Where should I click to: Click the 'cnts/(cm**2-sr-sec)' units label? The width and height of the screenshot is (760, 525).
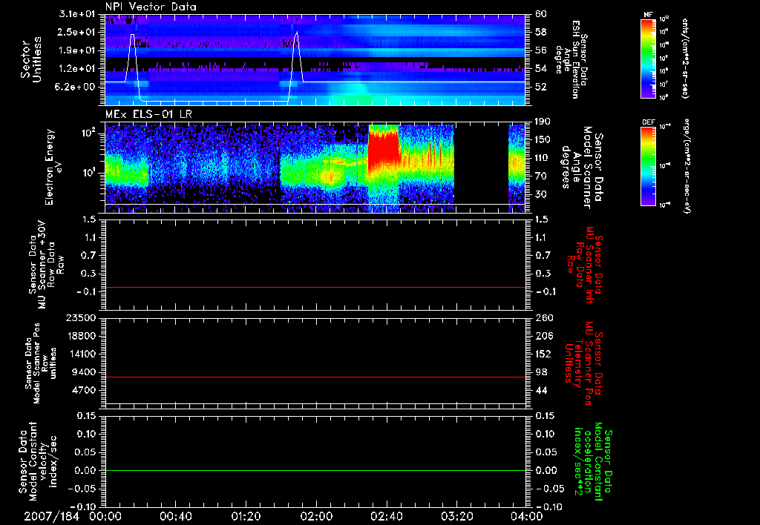pos(685,58)
